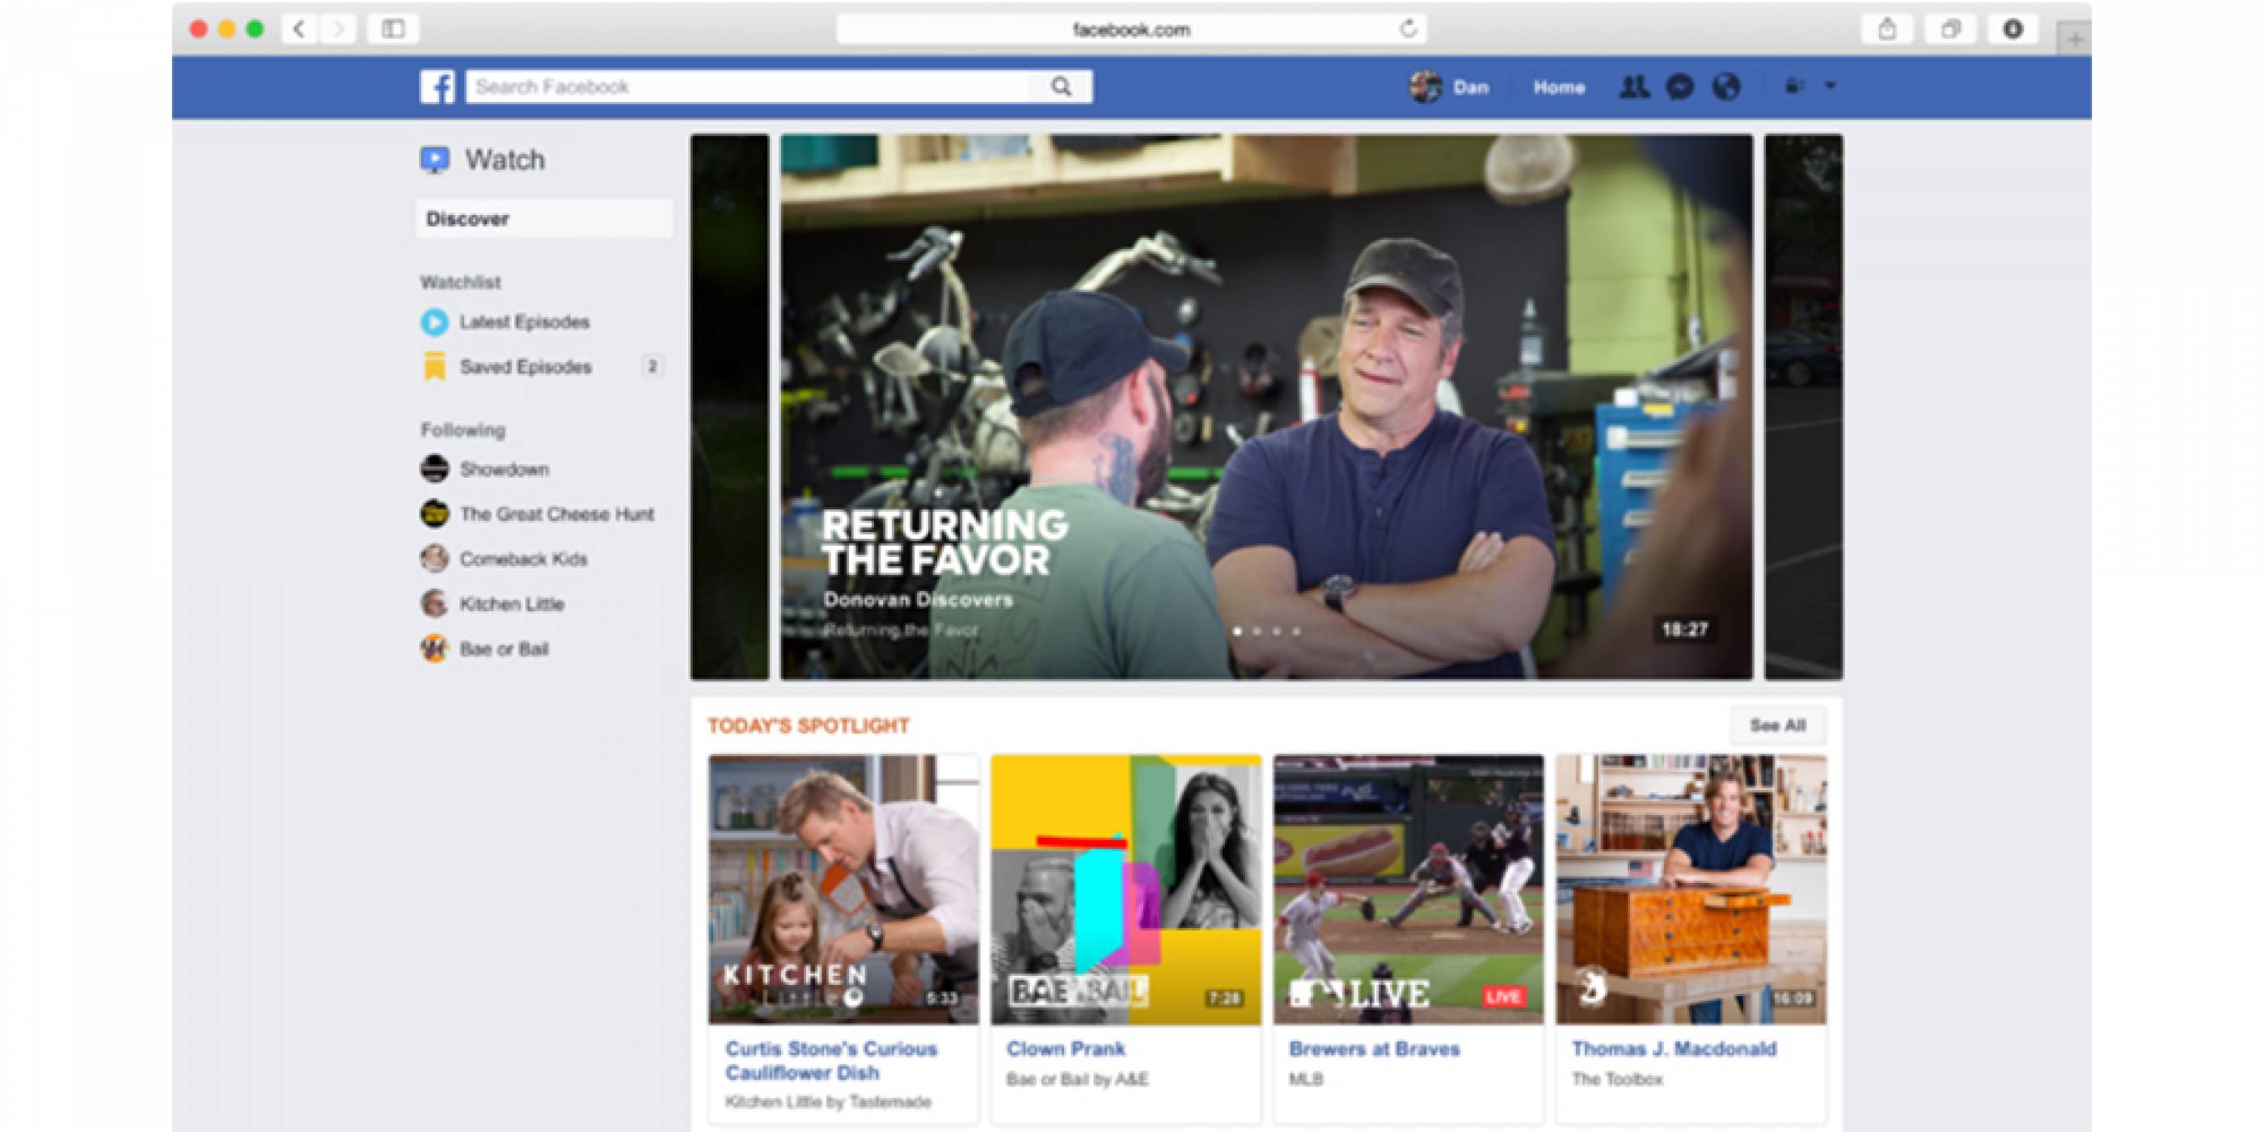Viewport: 2264px width, 1132px height.
Task: Click the Latest Episodes play icon
Action: click(x=434, y=323)
